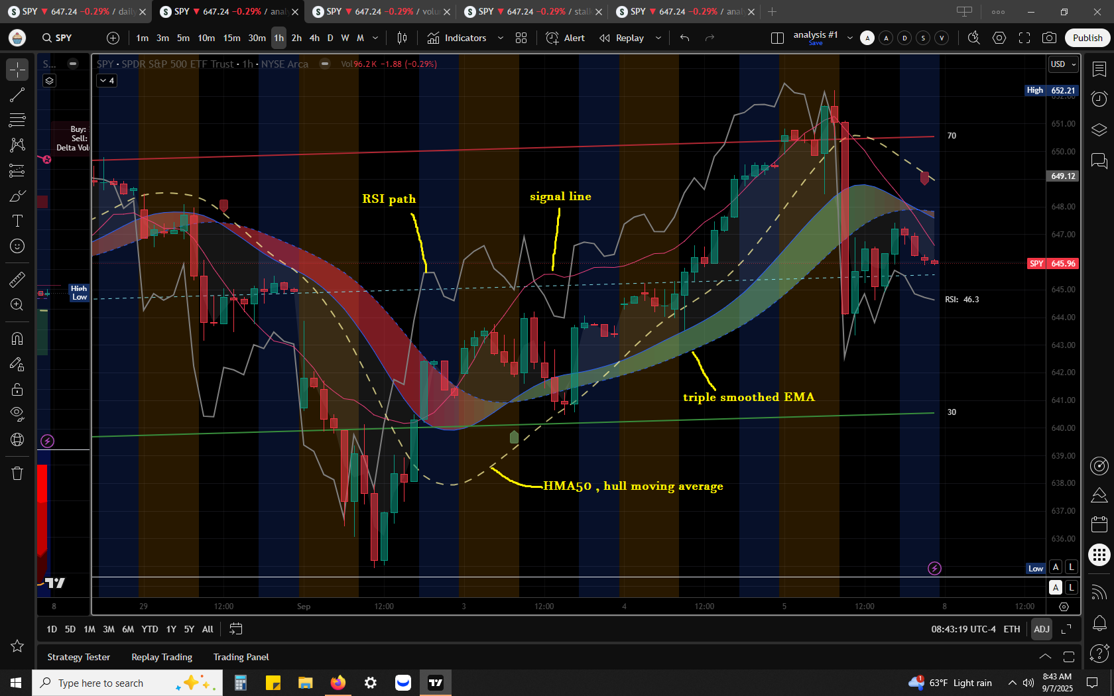Select the ruler measure tool
The width and height of the screenshot is (1114, 696).
(x=17, y=280)
